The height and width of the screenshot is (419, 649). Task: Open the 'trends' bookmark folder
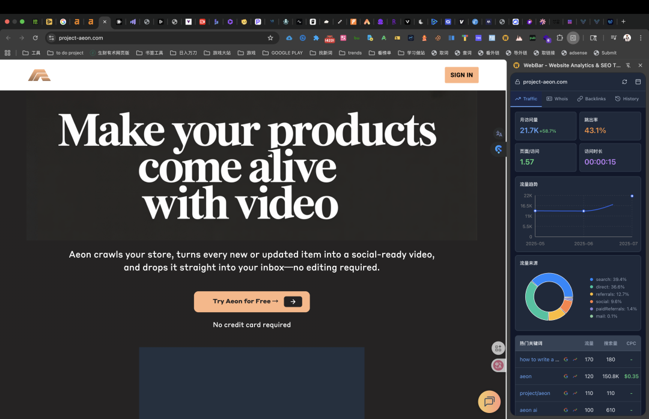(x=350, y=53)
